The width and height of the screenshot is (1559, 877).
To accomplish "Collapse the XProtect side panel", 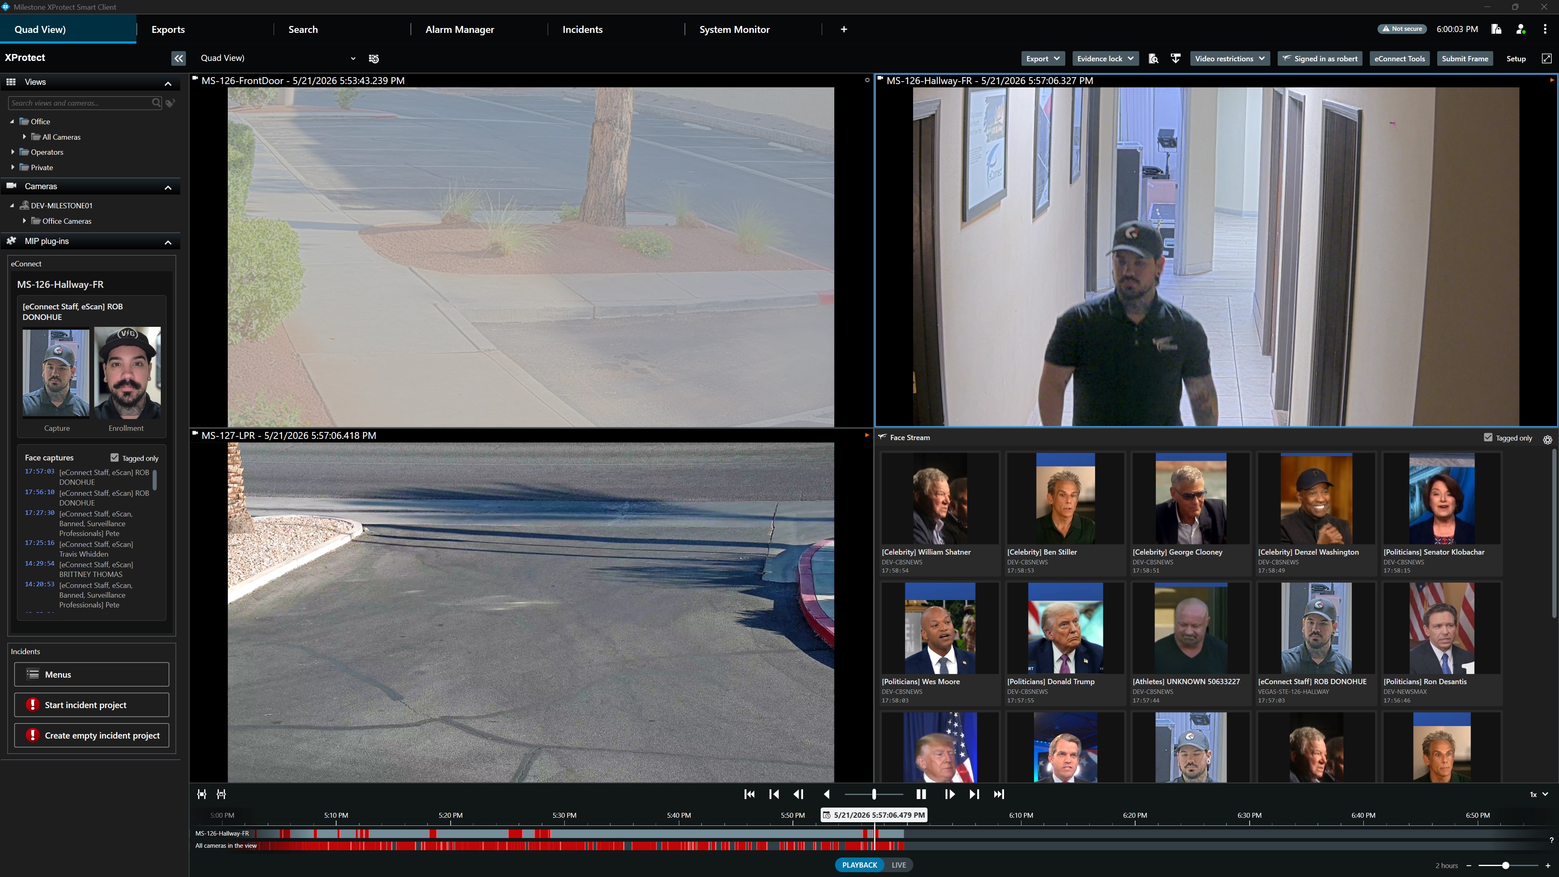I will tap(179, 58).
